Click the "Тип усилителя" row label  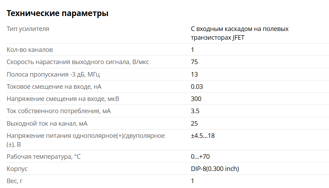pyautogui.click(x=28, y=29)
